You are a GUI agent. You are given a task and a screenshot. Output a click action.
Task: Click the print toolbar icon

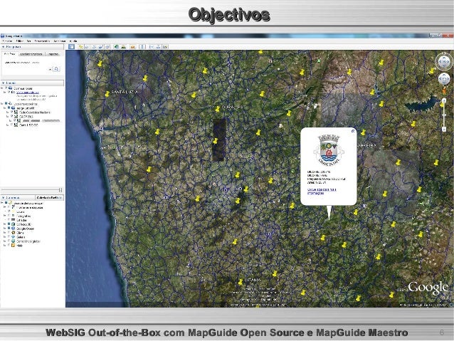tap(159, 47)
